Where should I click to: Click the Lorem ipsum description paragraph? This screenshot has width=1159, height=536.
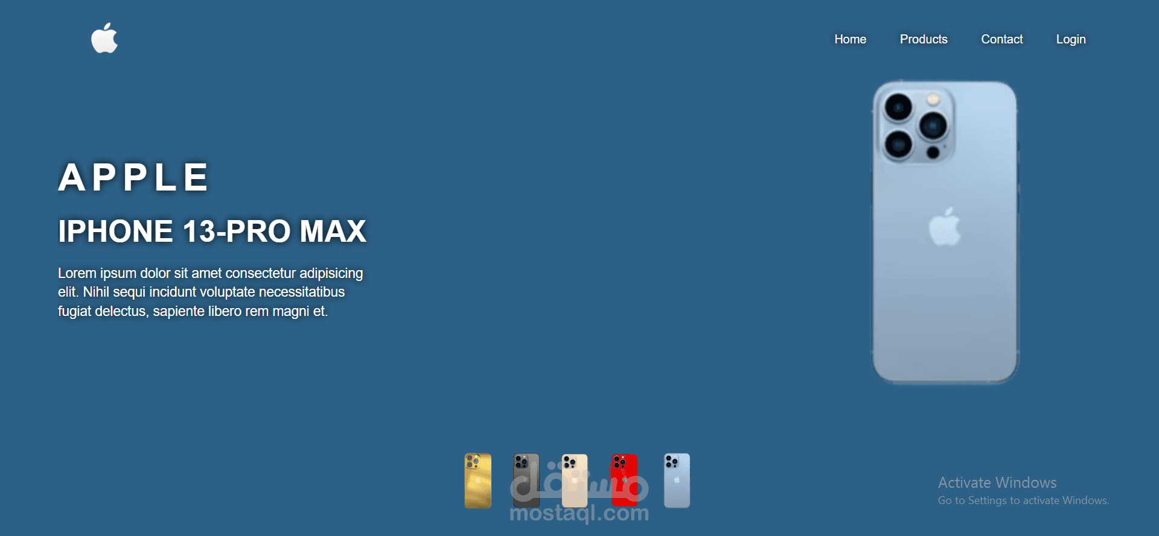pyautogui.click(x=211, y=292)
